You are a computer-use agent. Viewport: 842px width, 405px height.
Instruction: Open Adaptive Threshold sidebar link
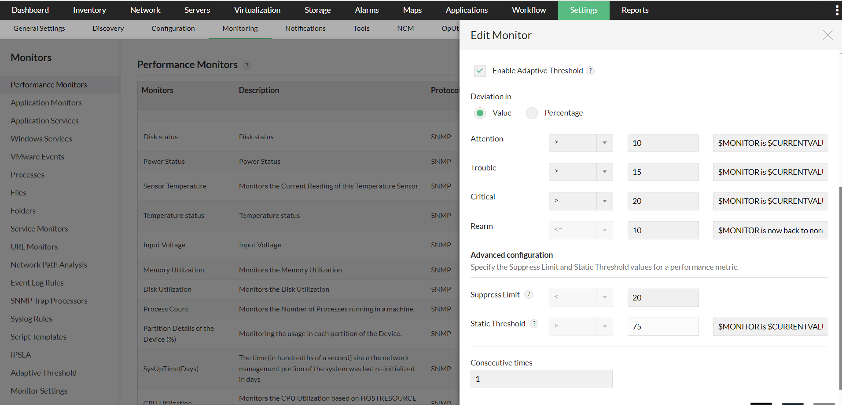[44, 373]
